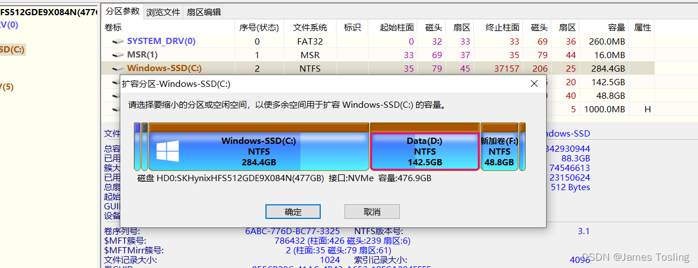
Task: Click the 容量 column header
Action: (617, 28)
